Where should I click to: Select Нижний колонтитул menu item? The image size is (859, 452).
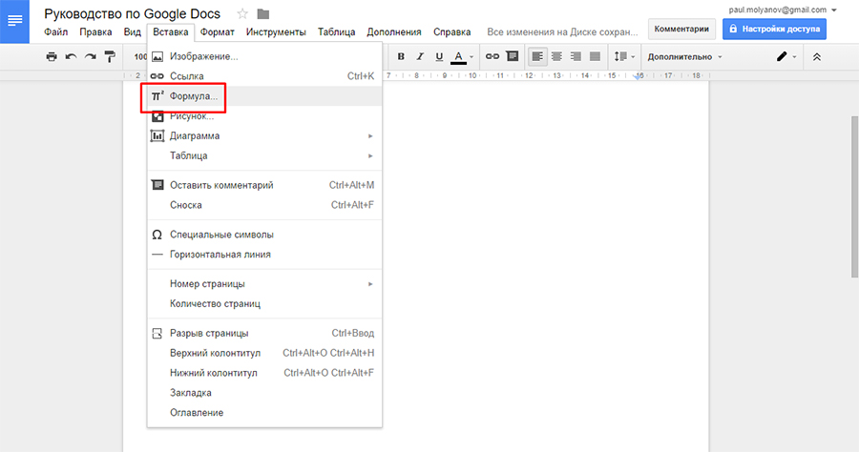coord(264,373)
